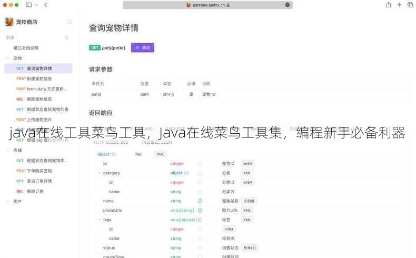416x258 pixels.
Task: Open a new tab with plus icon
Action: (399, 5)
